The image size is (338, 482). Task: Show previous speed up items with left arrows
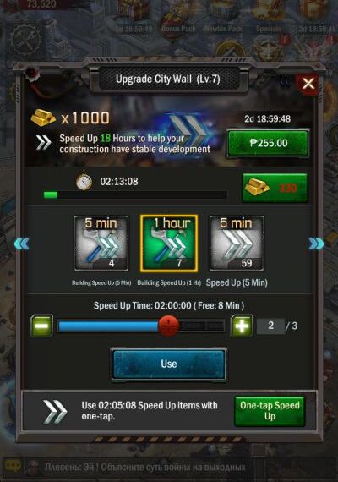pyautogui.click(x=22, y=244)
